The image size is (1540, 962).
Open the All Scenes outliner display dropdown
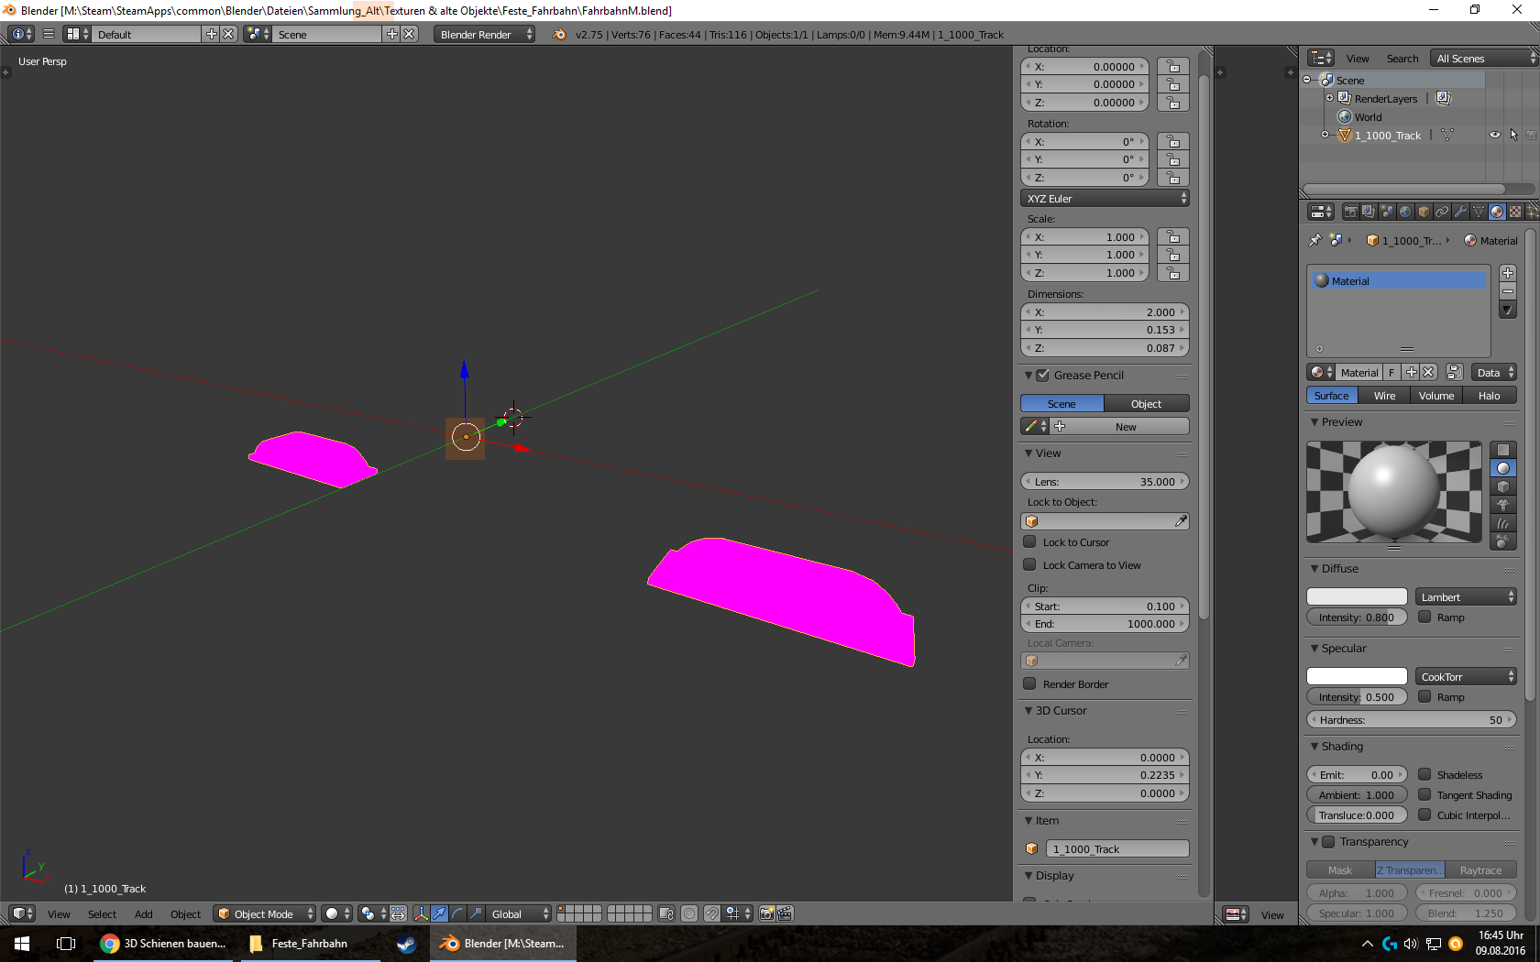(x=1485, y=58)
